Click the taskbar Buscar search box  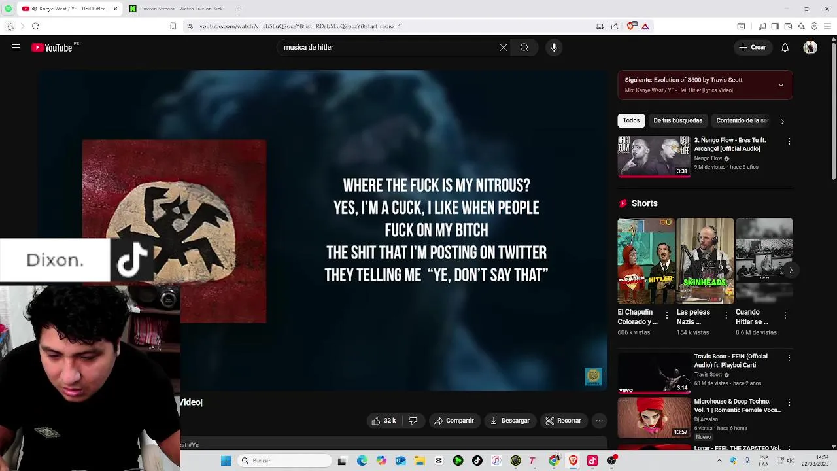pyautogui.click(x=284, y=461)
